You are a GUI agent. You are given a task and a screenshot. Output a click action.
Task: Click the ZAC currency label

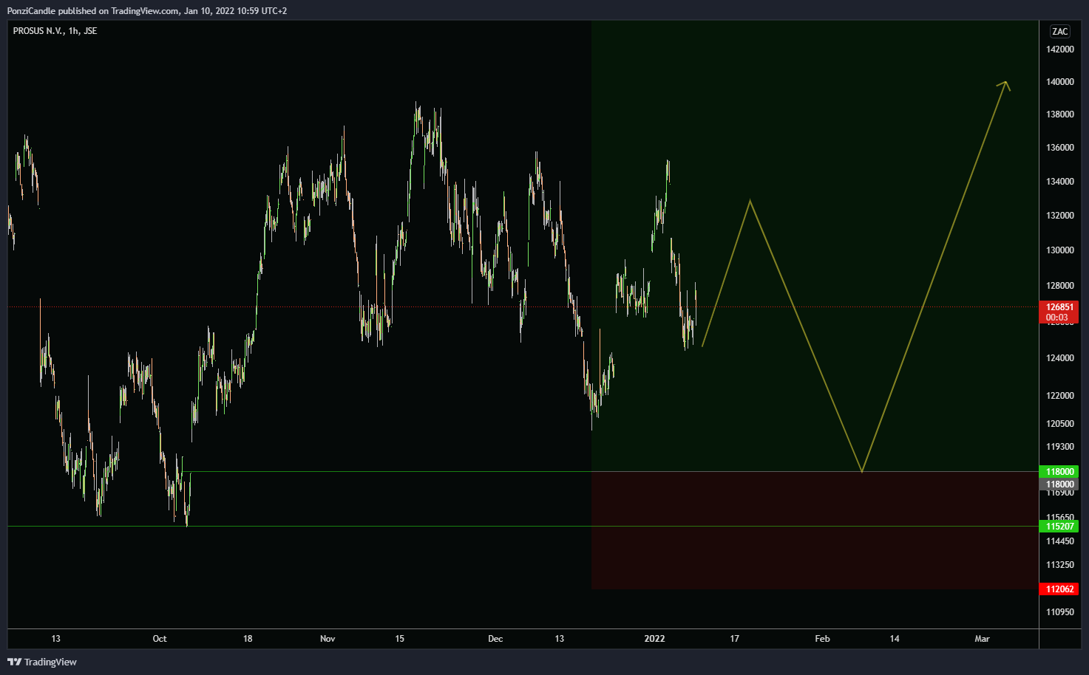(x=1059, y=31)
